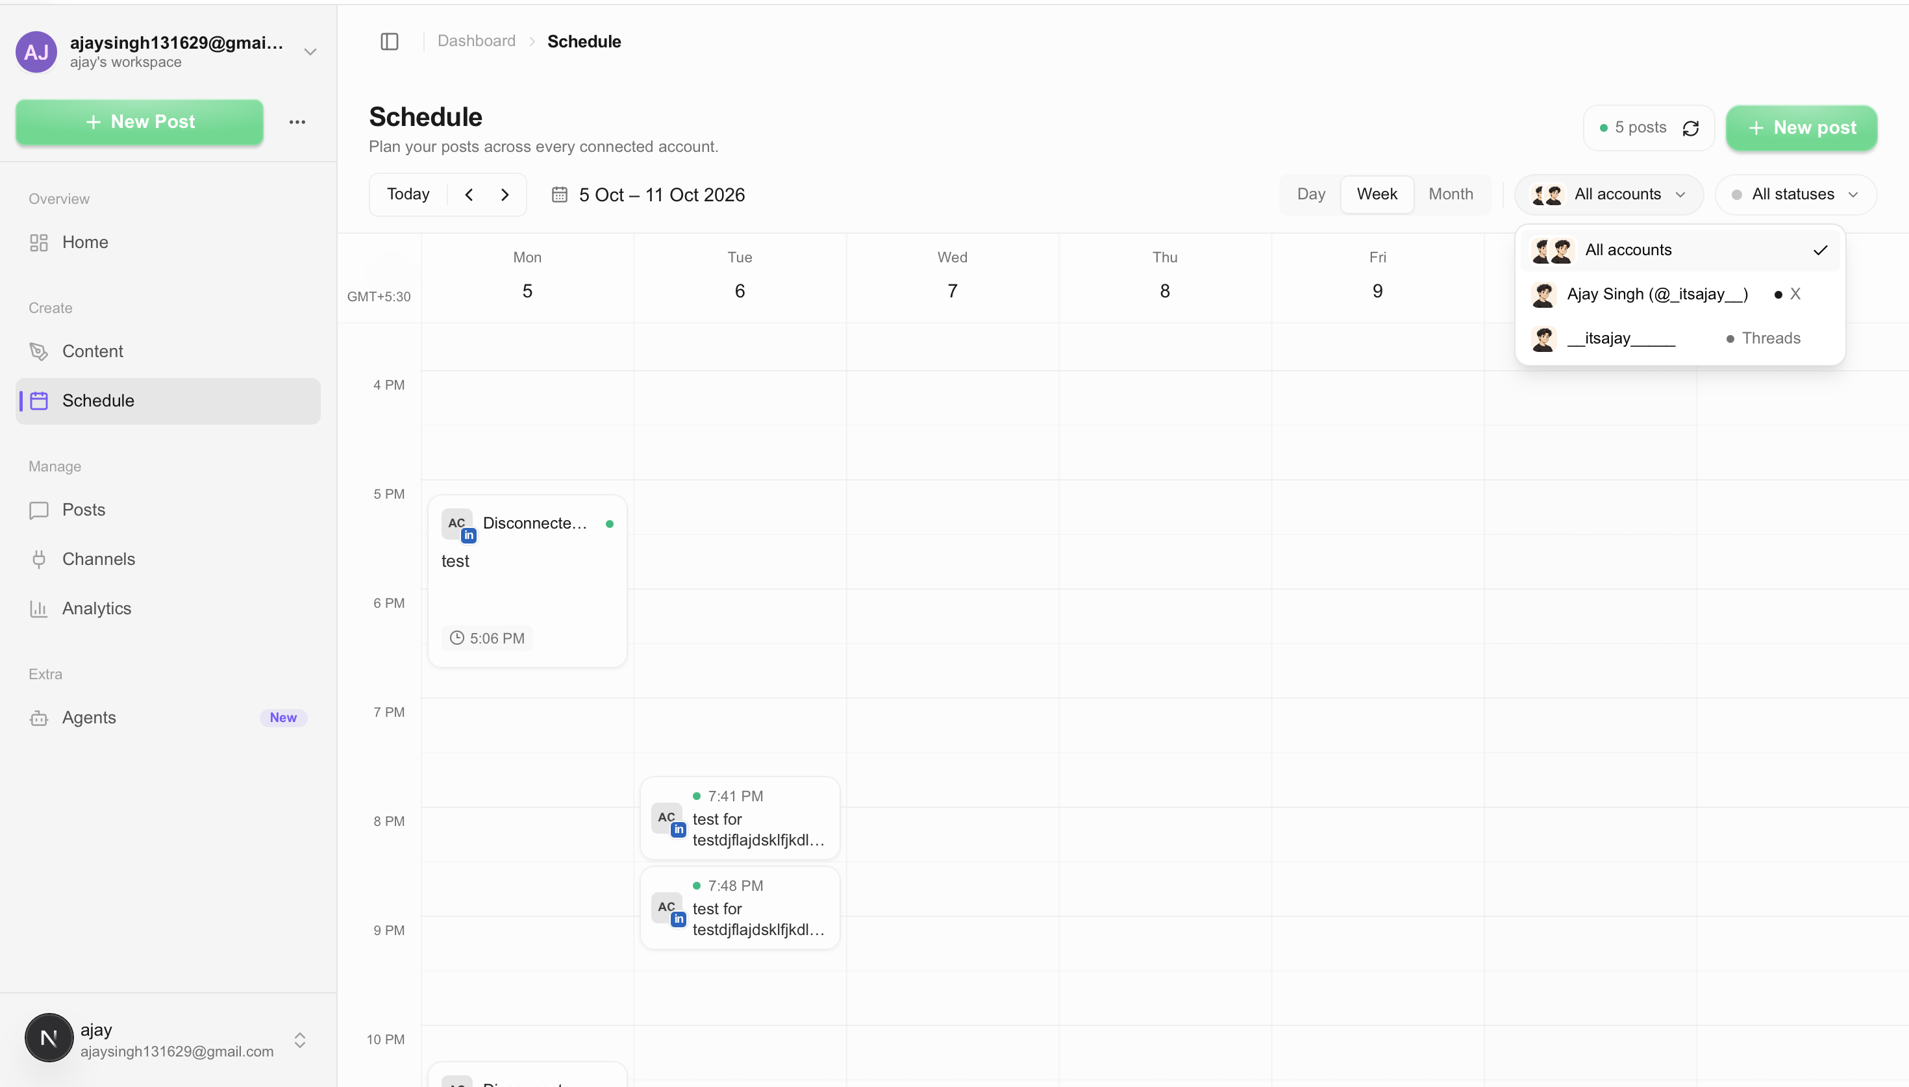Click the Posts chat bubble icon

[x=39, y=510]
